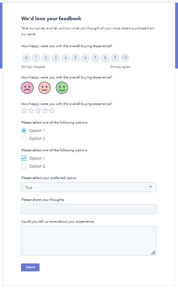Uncheck the Option 1 checkbox
This screenshot has width=178, height=288.
pos(24,158)
